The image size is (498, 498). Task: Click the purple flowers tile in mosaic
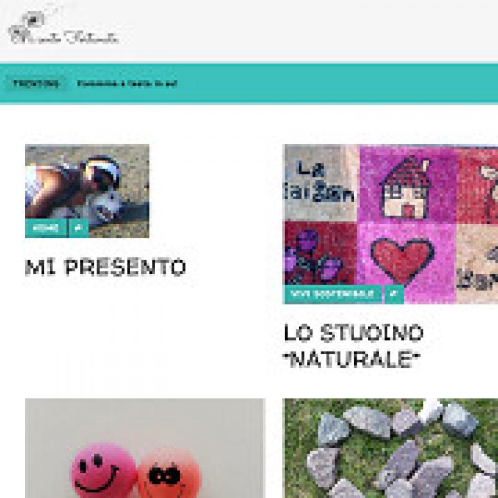click(x=321, y=253)
